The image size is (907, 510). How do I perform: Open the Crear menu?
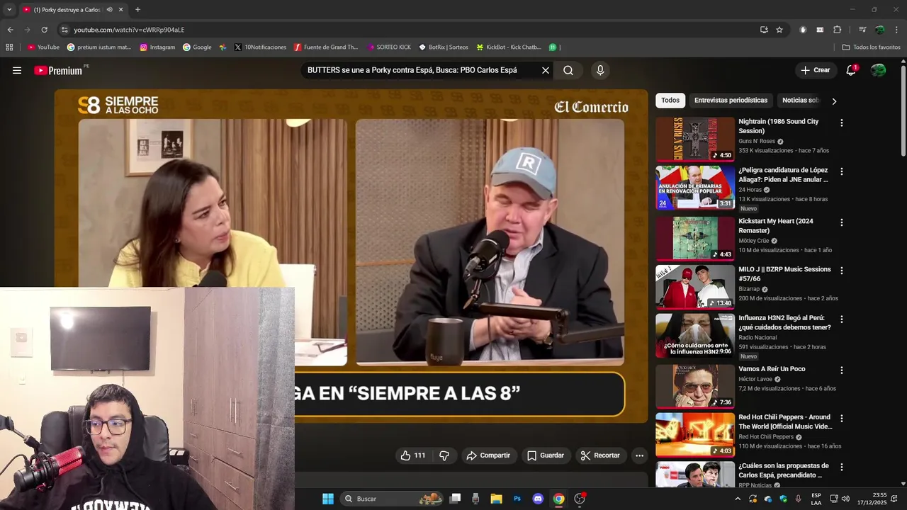tap(815, 70)
